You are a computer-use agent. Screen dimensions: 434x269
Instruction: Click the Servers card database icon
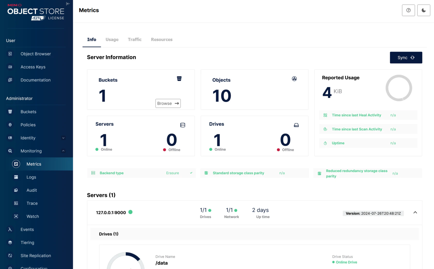click(x=183, y=125)
